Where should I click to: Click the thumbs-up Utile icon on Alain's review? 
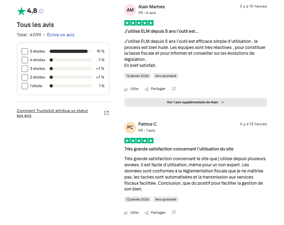click(126, 89)
